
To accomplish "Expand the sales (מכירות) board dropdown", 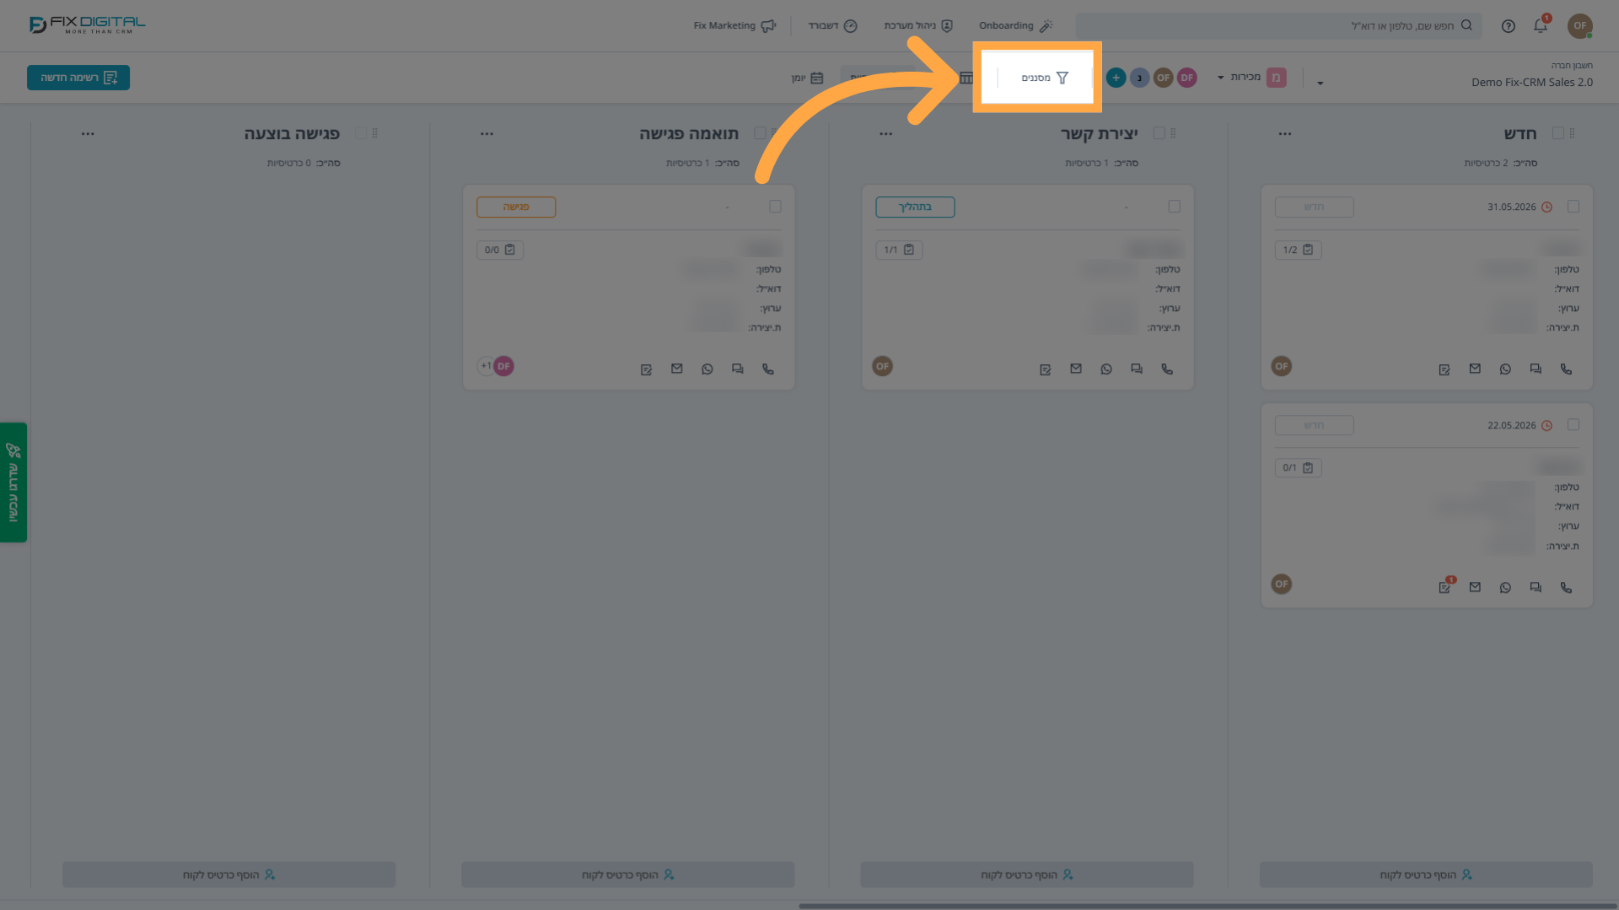I will pos(1251,78).
